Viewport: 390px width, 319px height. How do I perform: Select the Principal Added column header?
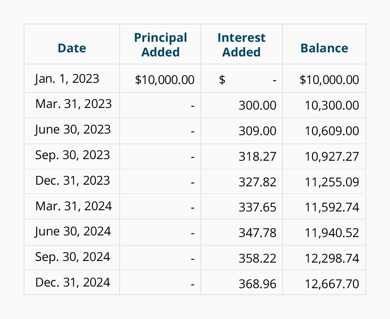pos(161,45)
